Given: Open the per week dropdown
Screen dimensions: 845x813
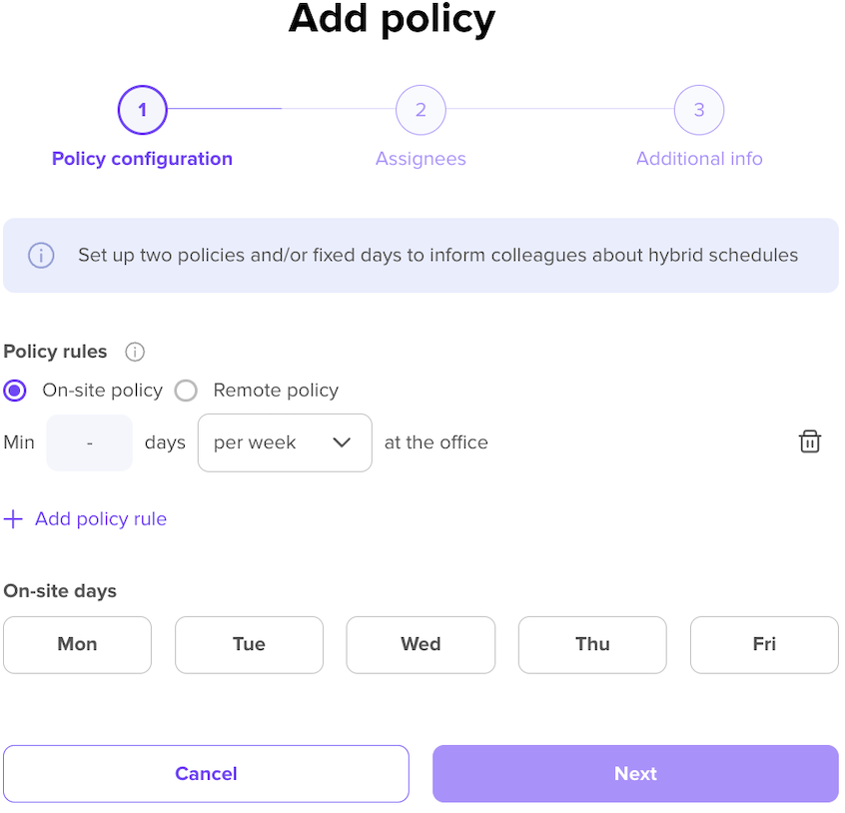Looking at the screenshot, I should point(284,442).
